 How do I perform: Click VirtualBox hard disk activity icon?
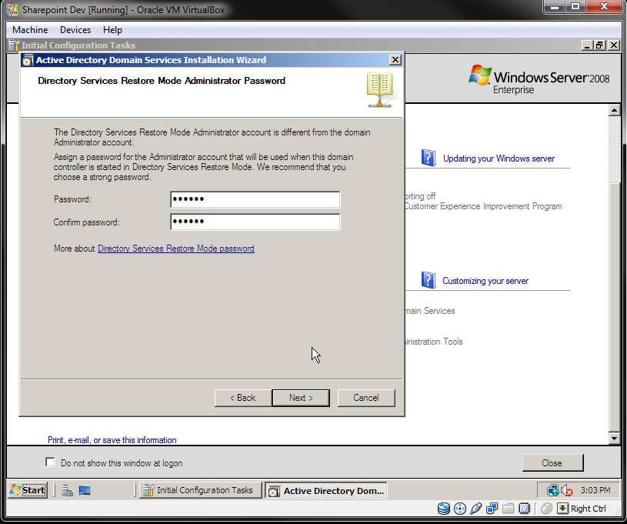coord(444,509)
